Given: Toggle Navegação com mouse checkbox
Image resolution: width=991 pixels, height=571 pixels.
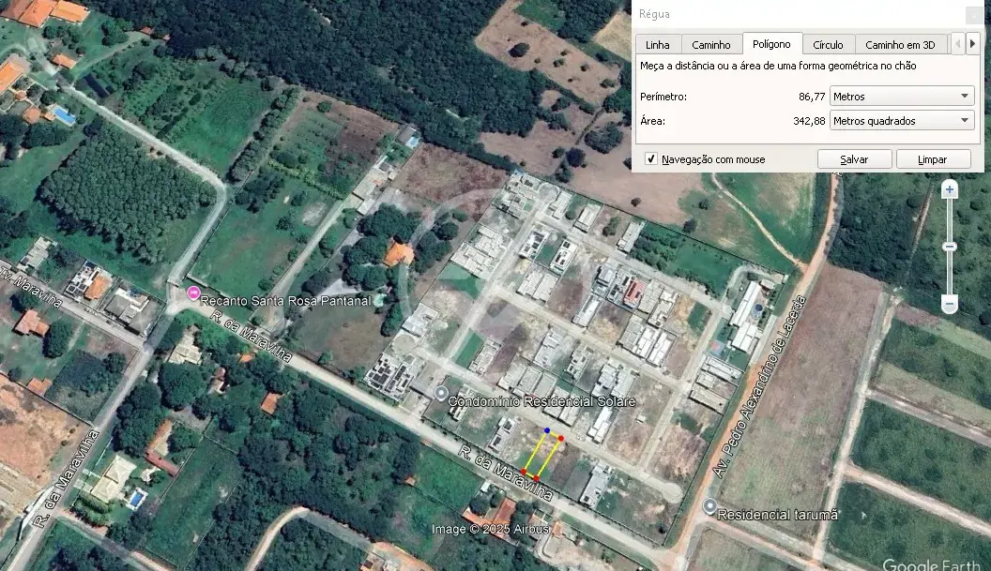Looking at the screenshot, I should coord(651,158).
